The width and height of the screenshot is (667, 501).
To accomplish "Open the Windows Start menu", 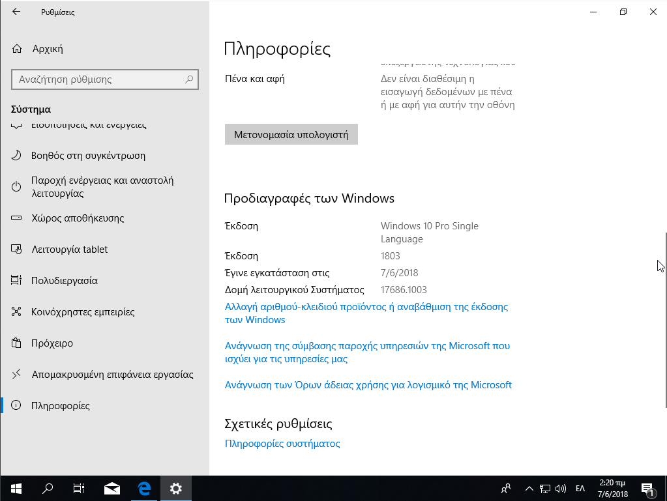I will point(16,489).
